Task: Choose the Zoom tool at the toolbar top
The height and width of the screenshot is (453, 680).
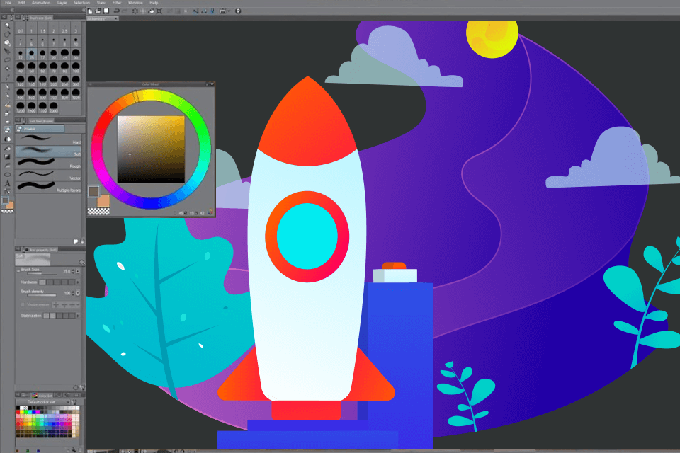Action: pos(6,27)
